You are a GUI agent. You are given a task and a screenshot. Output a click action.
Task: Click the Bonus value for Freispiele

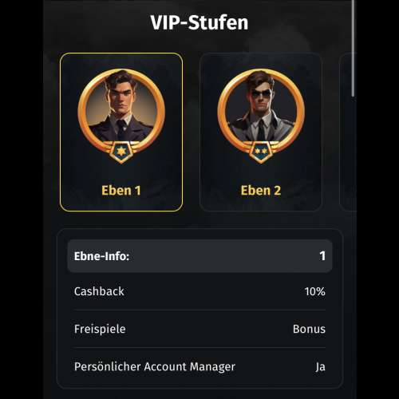tap(309, 329)
